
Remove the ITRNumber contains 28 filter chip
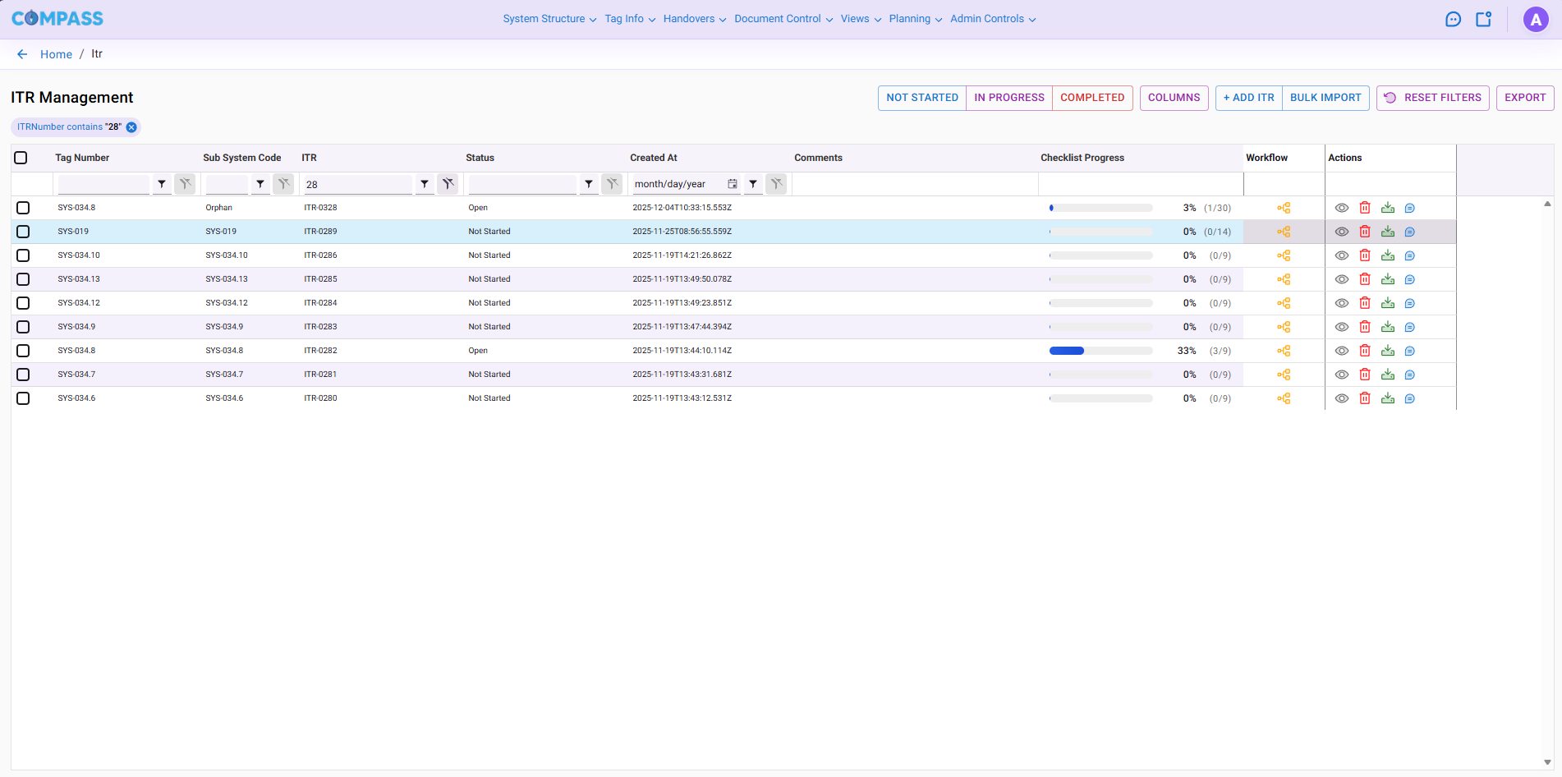click(131, 126)
